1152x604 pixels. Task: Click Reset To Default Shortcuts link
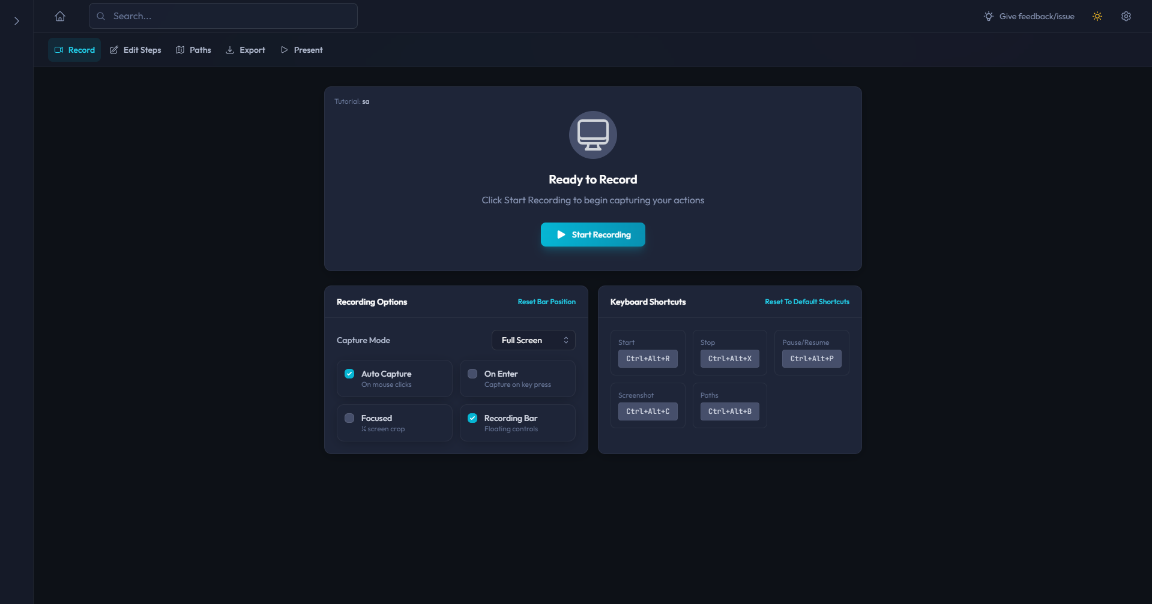(807, 302)
